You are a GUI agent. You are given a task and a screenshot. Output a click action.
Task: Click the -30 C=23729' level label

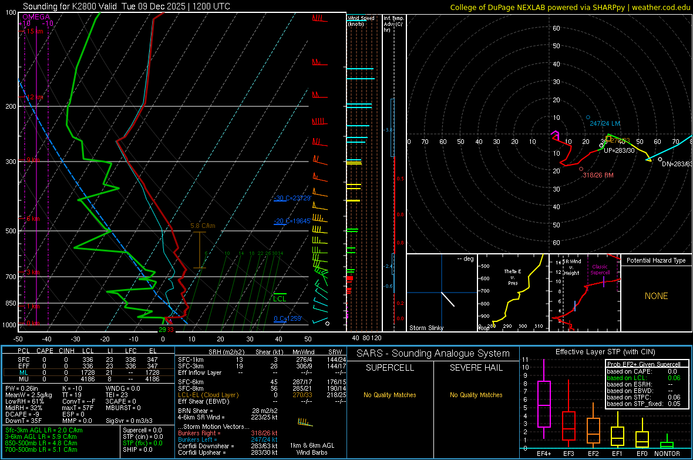(292, 198)
